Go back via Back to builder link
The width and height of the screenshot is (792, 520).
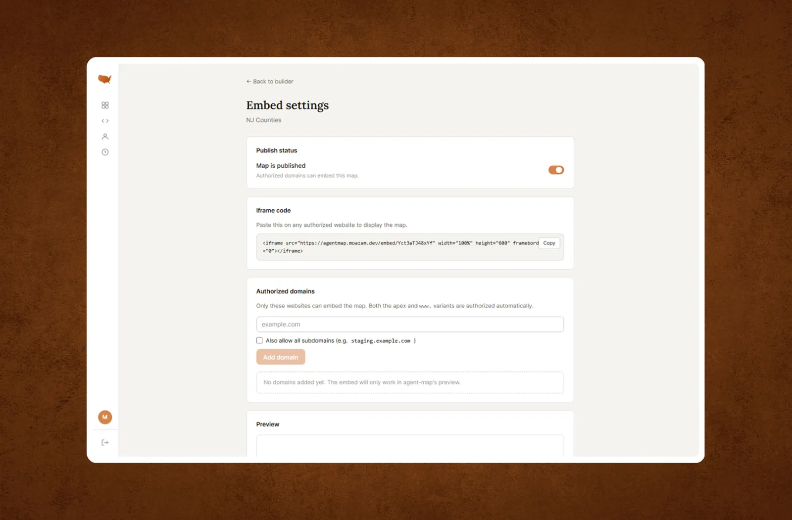270,82
